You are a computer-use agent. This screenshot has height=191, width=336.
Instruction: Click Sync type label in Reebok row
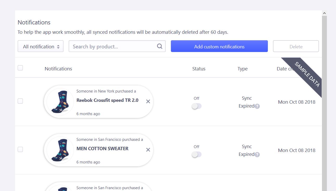coord(247,98)
